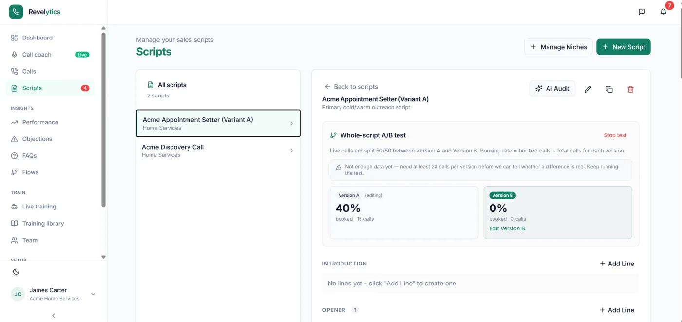Run the AI Audit
Viewport: 682px width, 322px height.
pos(552,89)
